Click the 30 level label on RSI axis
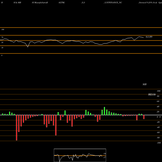This screenshot has height=162, width=162. [x=2, y=48]
